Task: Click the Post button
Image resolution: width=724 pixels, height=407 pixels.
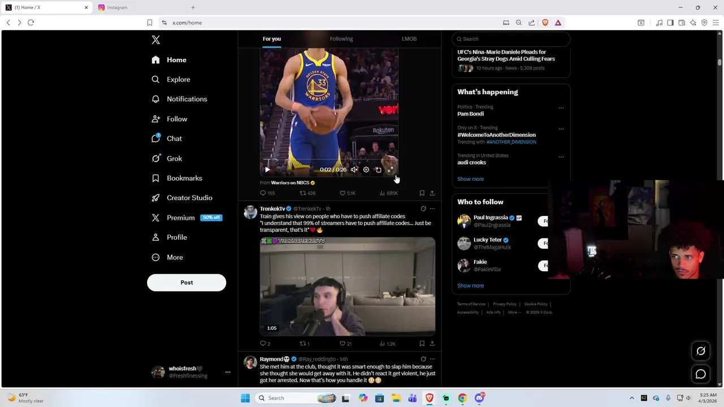Action: coord(187,283)
